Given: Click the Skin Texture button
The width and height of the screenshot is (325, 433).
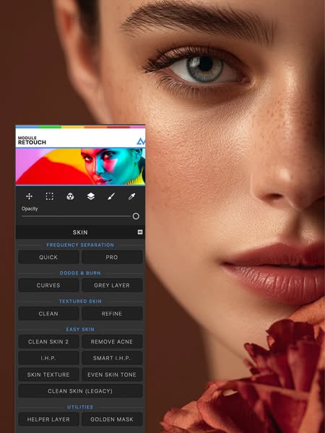Looking at the screenshot, I should (x=48, y=375).
